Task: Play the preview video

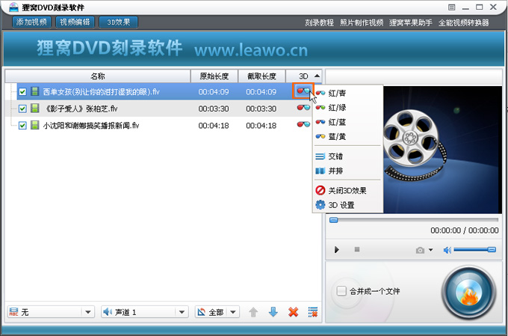Action: click(337, 250)
